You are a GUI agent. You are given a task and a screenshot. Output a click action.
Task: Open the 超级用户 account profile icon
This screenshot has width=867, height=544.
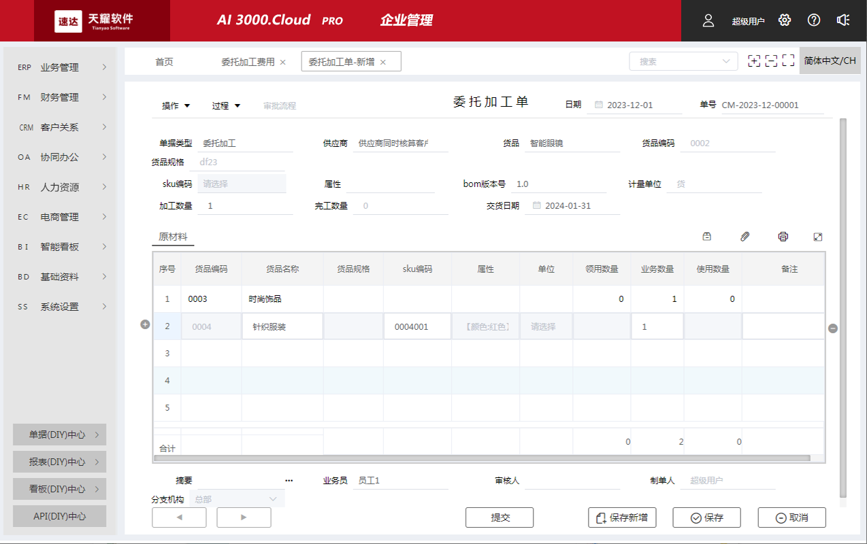click(708, 20)
